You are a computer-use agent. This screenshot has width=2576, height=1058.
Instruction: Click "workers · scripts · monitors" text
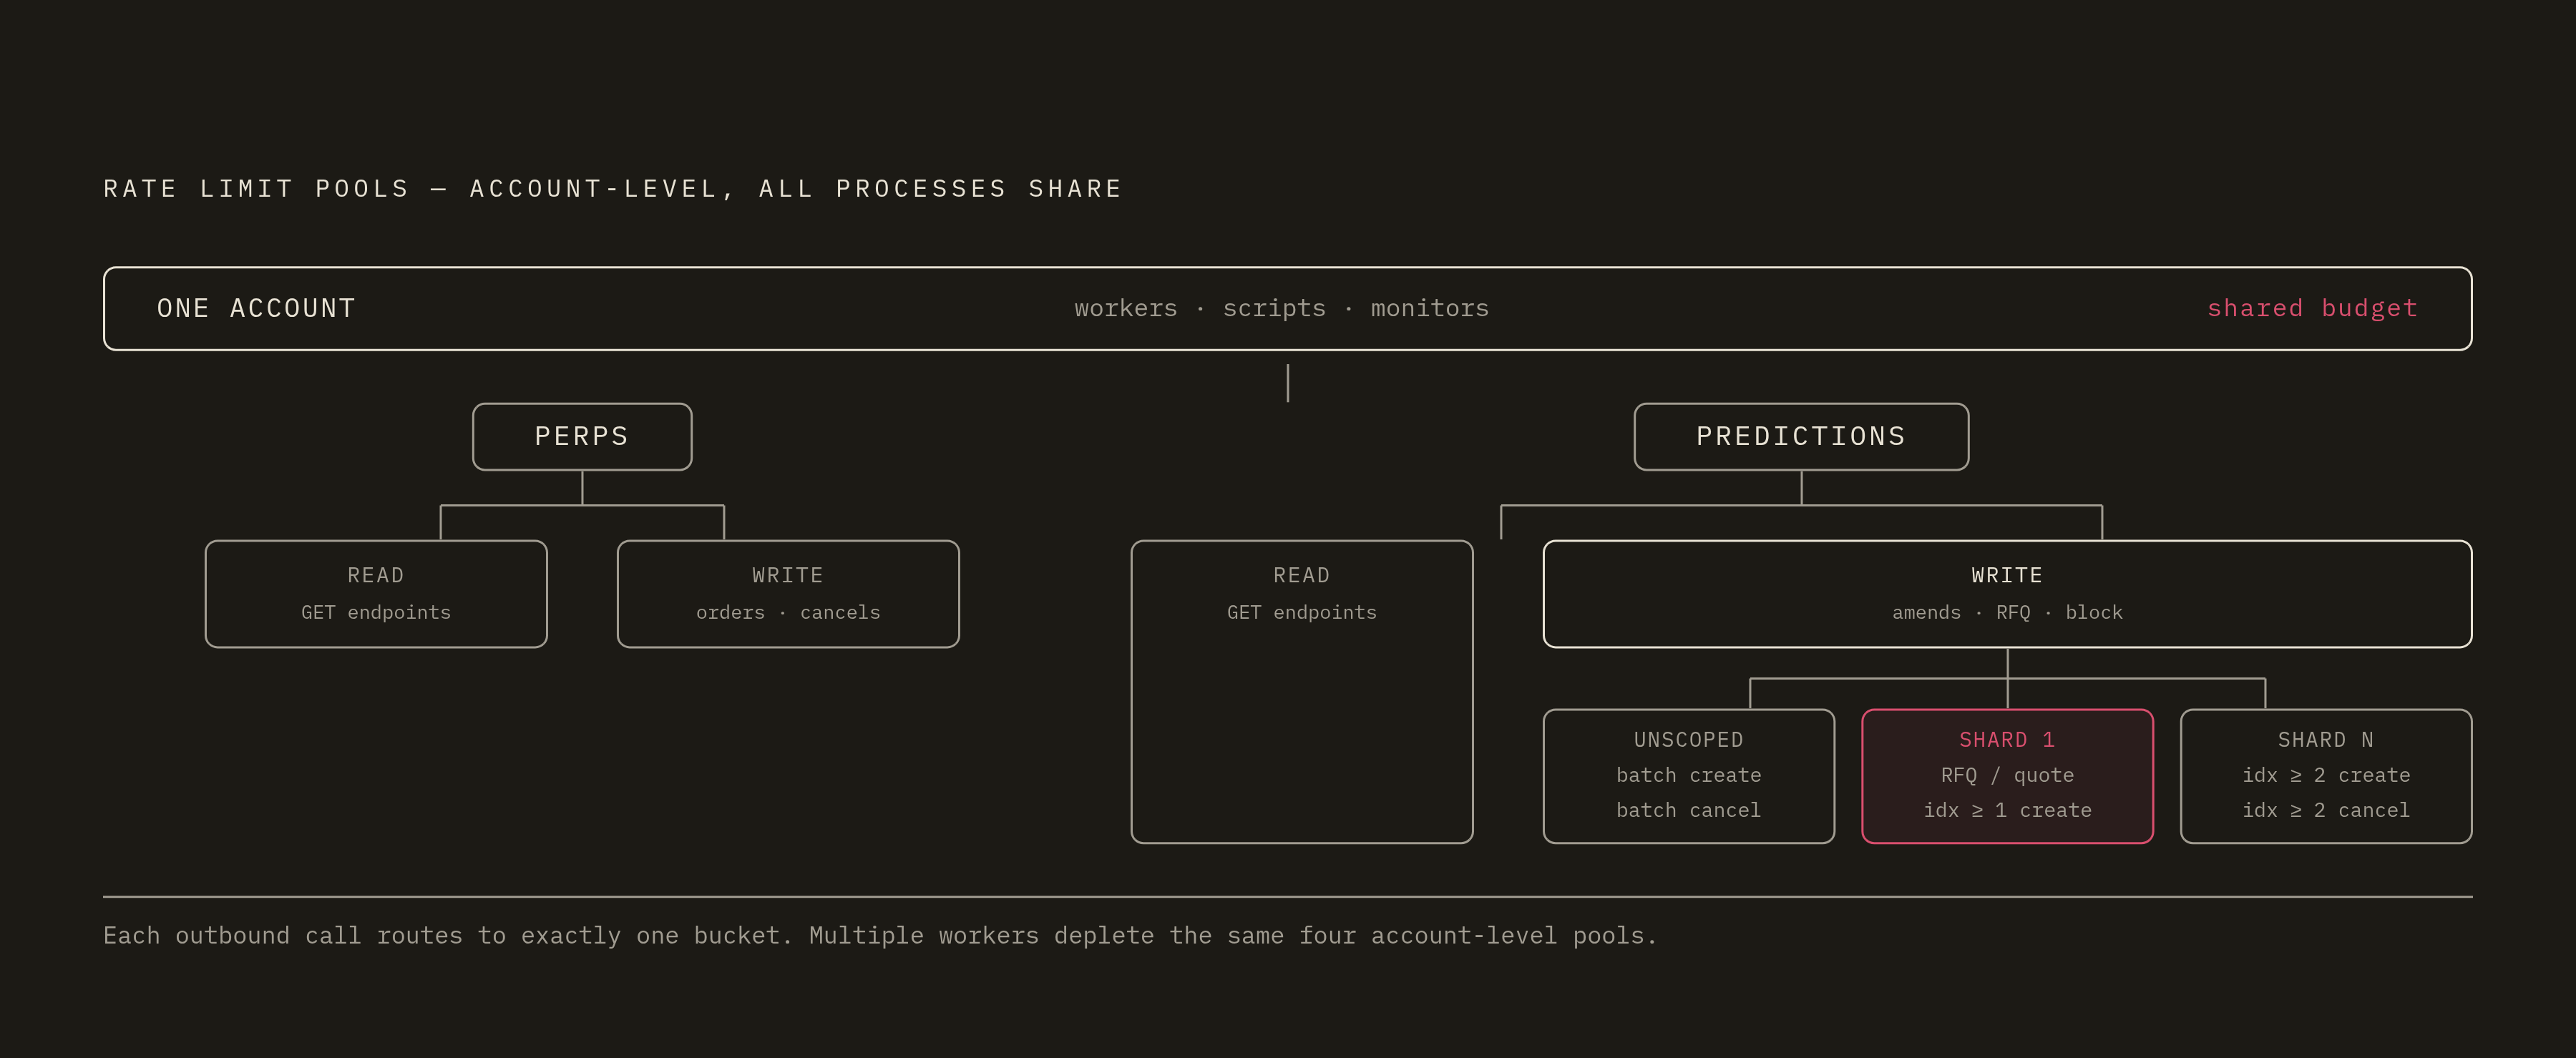tap(1281, 308)
